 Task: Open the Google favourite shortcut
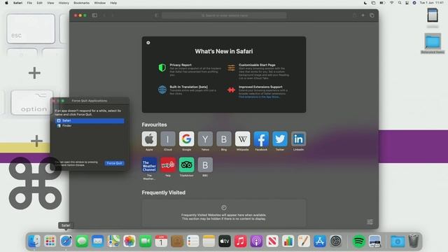(x=187, y=139)
